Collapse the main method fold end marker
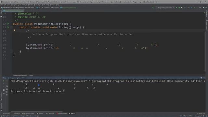This screenshot has width=208, height=117. (12, 51)
